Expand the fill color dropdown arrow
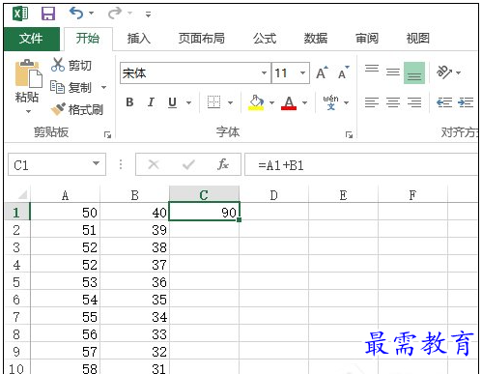The height and width of the screenshot is (374, 482). point(271,102)
